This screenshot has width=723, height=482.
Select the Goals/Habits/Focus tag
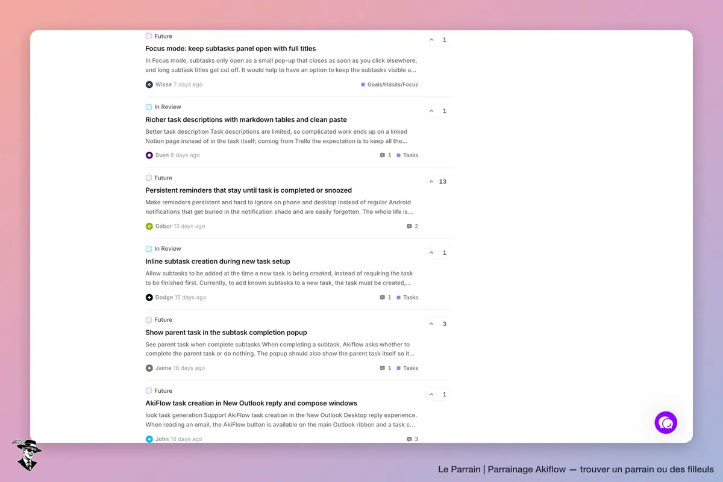pyautogui.click(x=390, y=85)
